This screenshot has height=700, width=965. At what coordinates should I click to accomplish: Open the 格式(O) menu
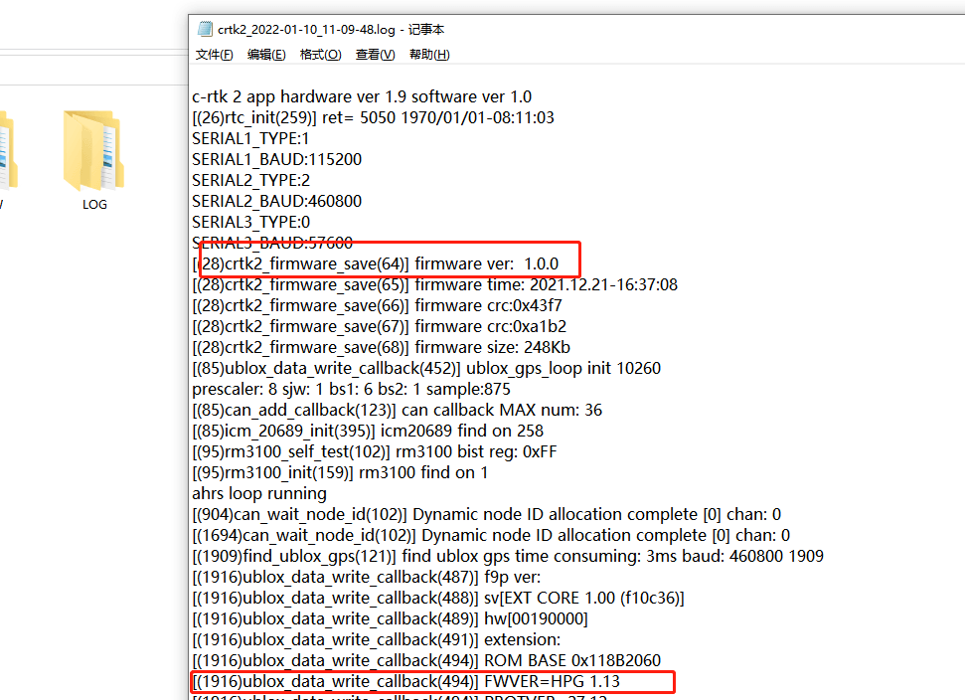click(320, 55)
